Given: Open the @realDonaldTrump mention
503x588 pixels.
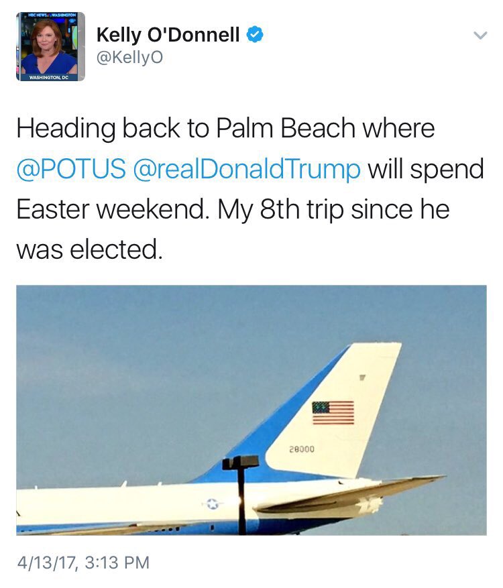Looking at the screenshot, I should point(247,169).
